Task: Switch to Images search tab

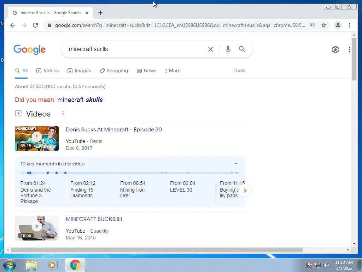Action: [x=79, y=71]
